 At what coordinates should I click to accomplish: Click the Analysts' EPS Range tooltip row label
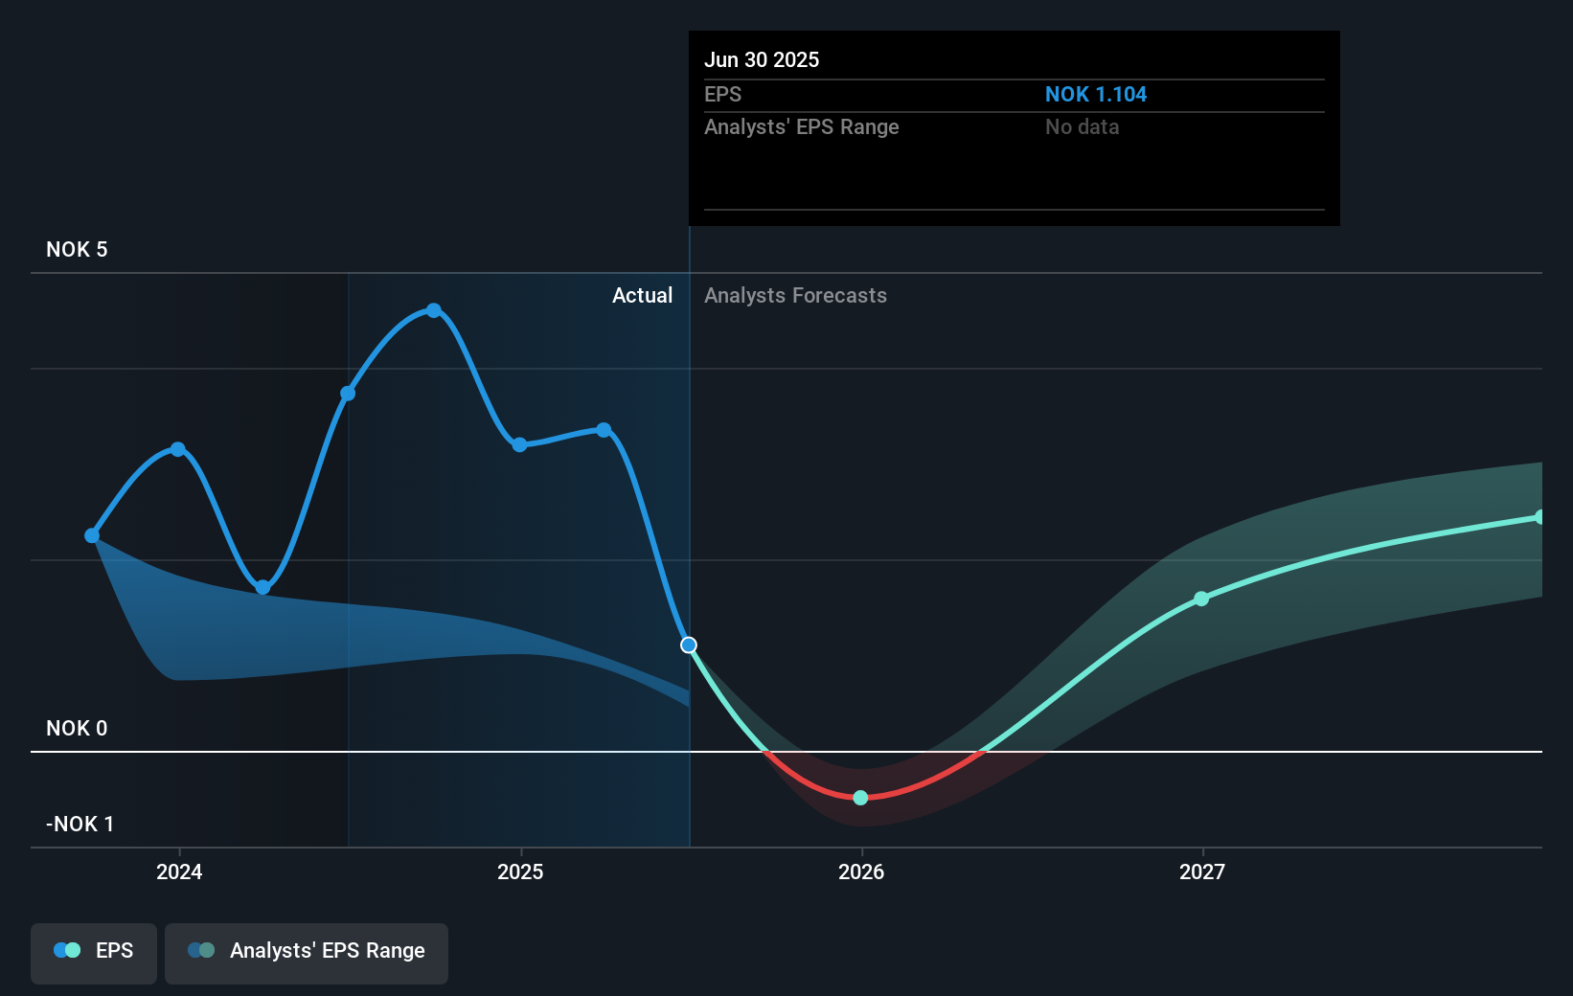[x=802, y=127]
